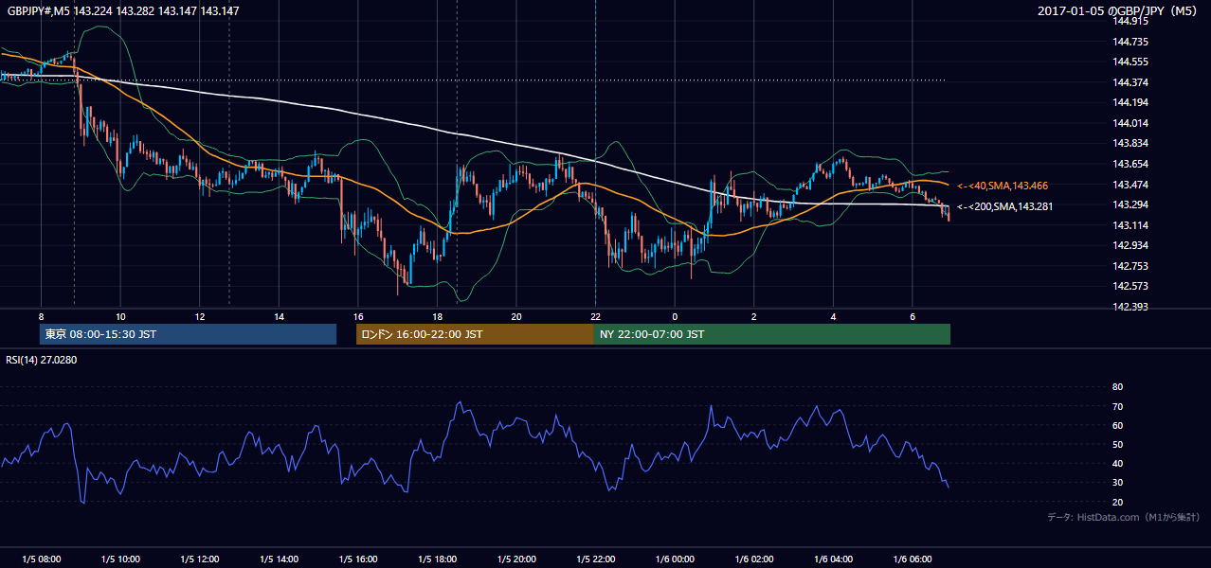Click price level 142.934 on price axis
Viewport: 1211px width, 568px height.
pyautogui.click(x=1130, y=245)
